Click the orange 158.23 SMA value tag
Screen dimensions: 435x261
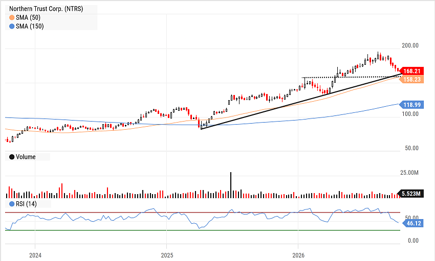(x=411, y=80)
